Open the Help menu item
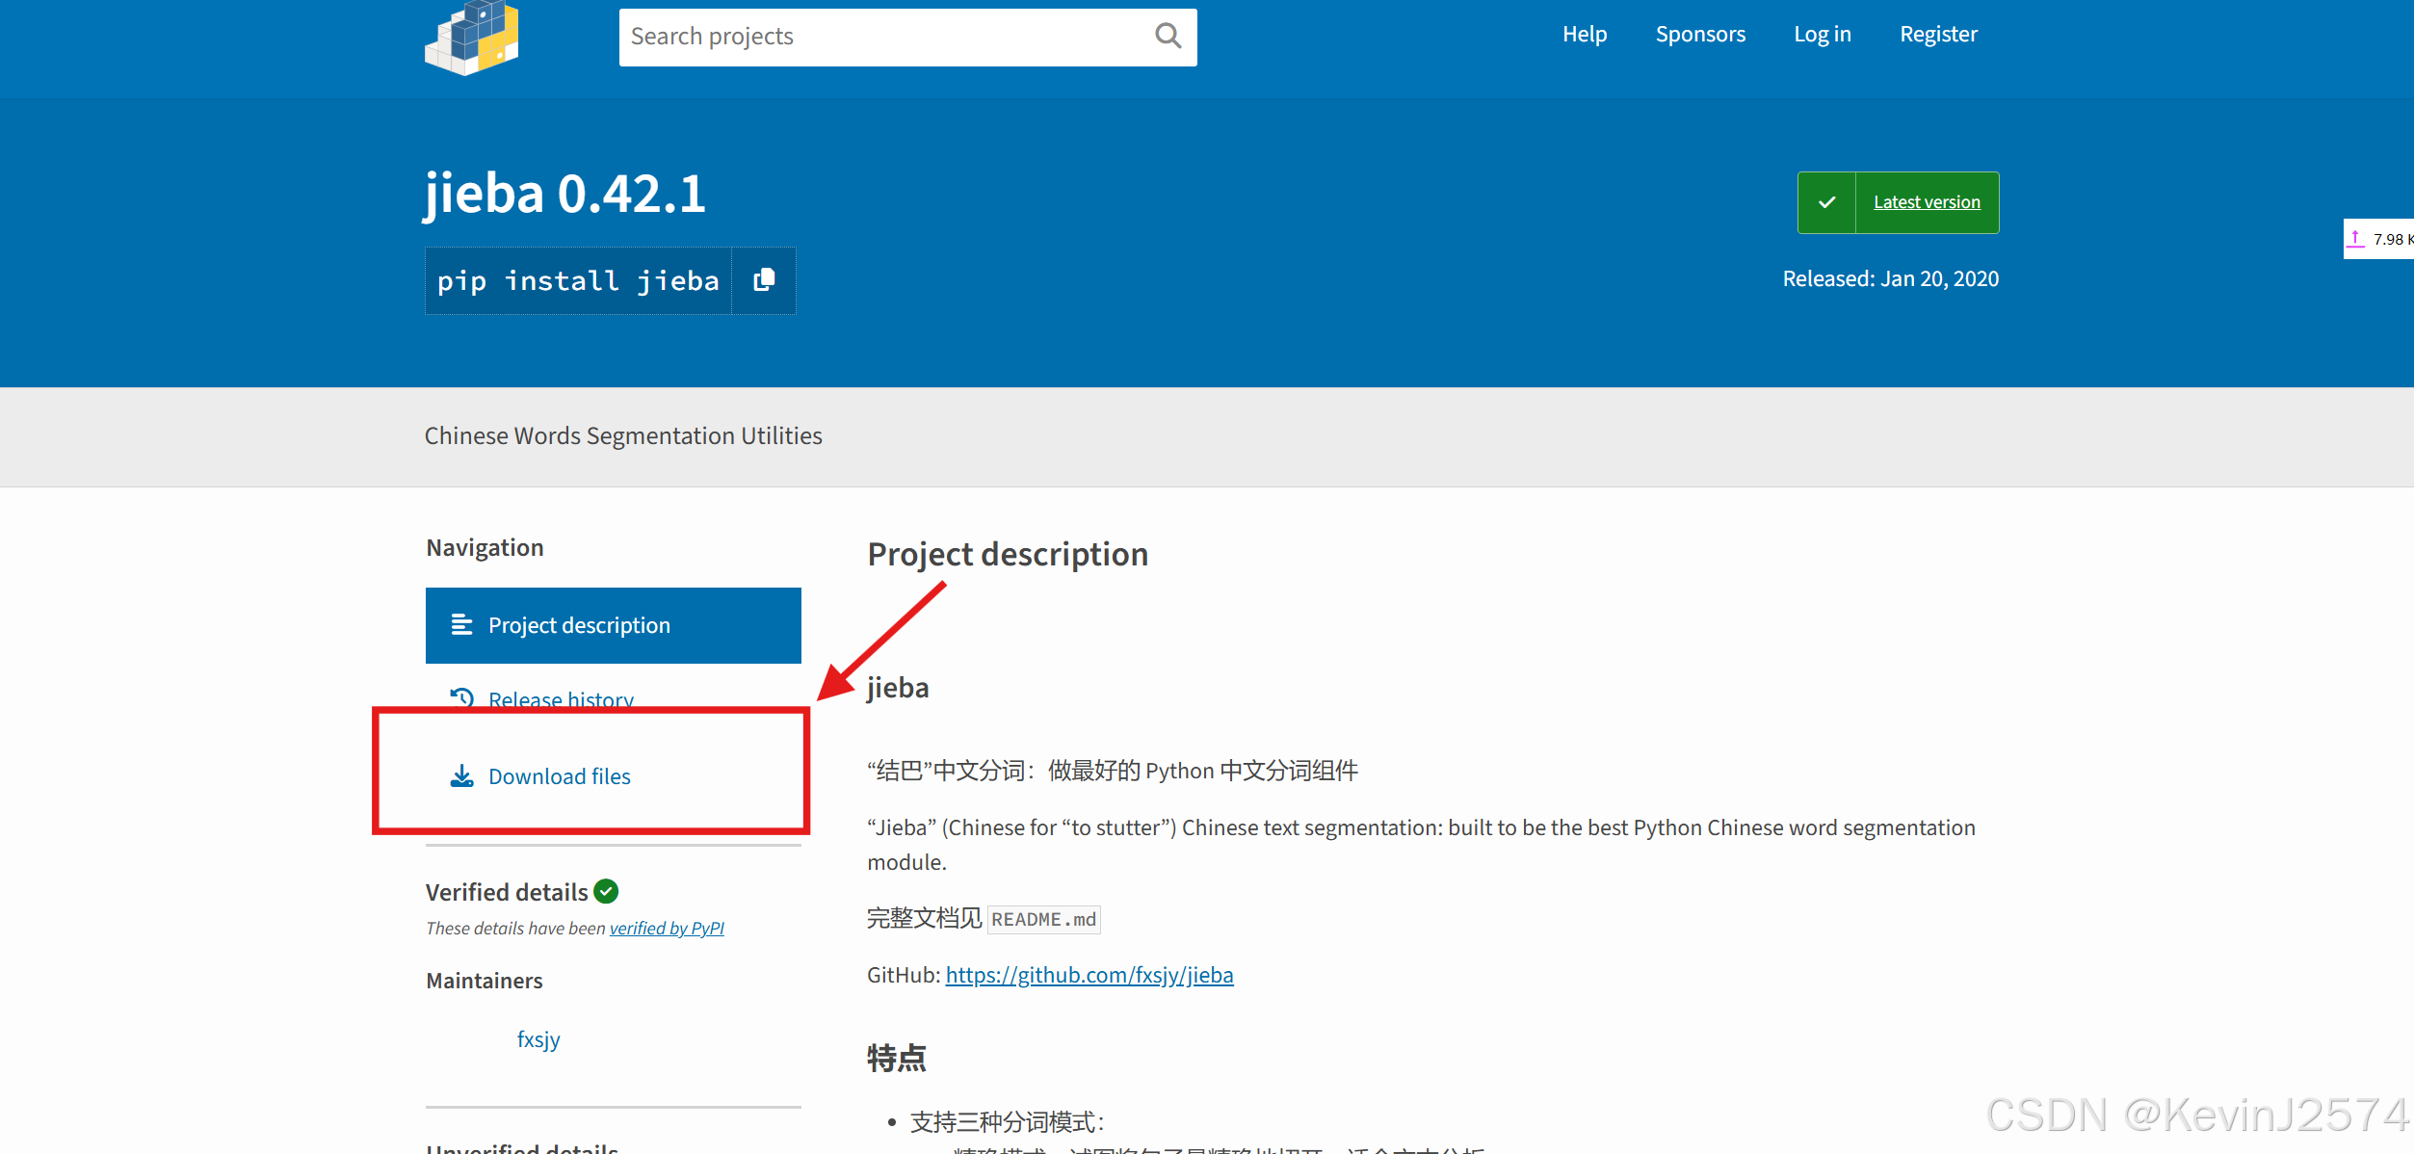 (x=1585, y=35)
